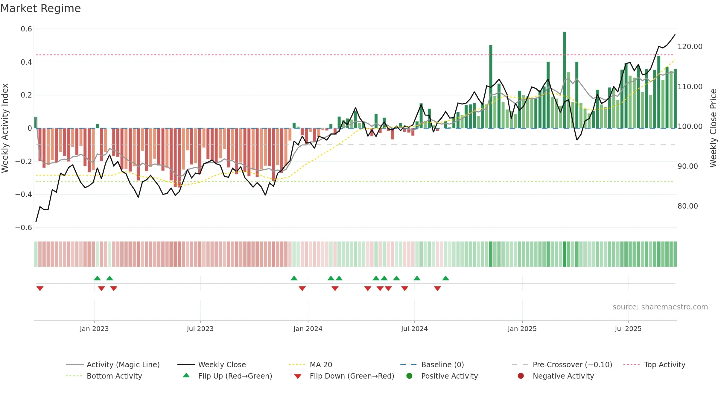
Task: Click the Negative Activity legend label
Action: point(563,376)
